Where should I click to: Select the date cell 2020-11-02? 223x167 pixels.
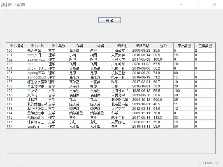pos(142,64)
